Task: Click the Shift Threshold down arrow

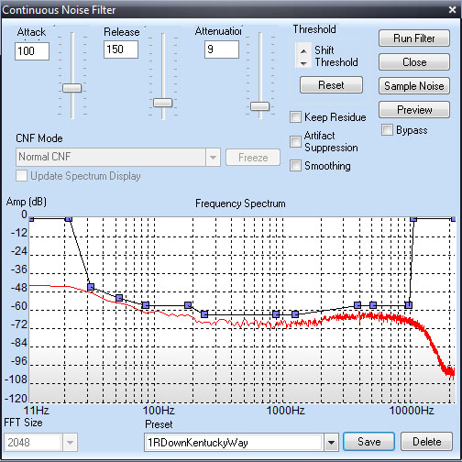Action: (x=303, y=63)
